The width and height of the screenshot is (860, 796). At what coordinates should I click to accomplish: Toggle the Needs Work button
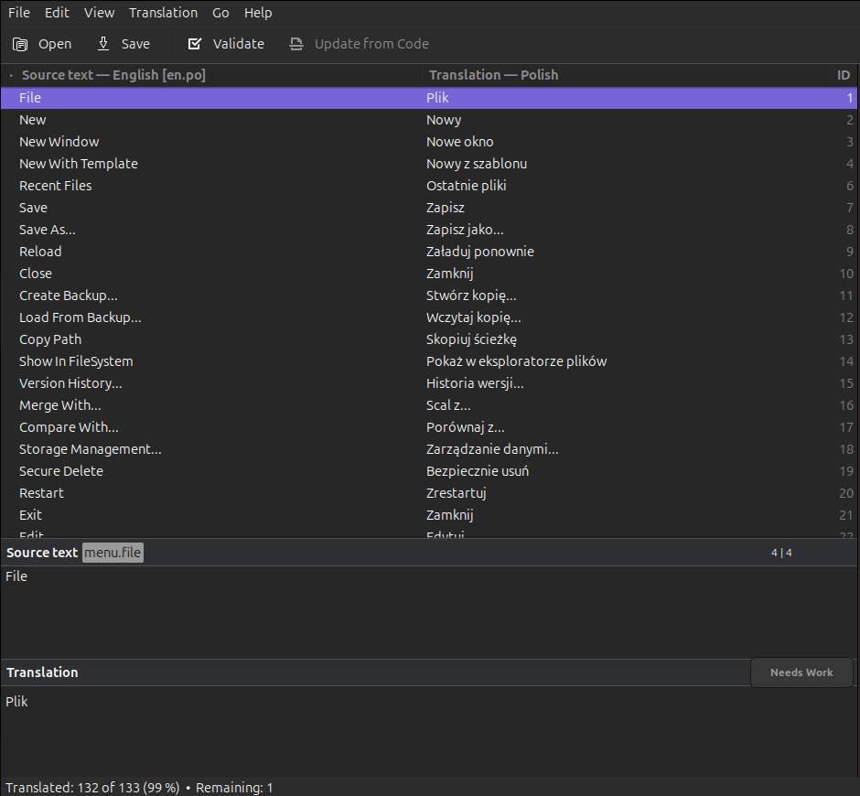coord(801,672)
